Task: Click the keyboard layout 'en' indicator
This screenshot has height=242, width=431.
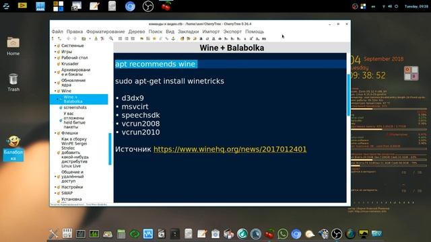Action: 373,6
